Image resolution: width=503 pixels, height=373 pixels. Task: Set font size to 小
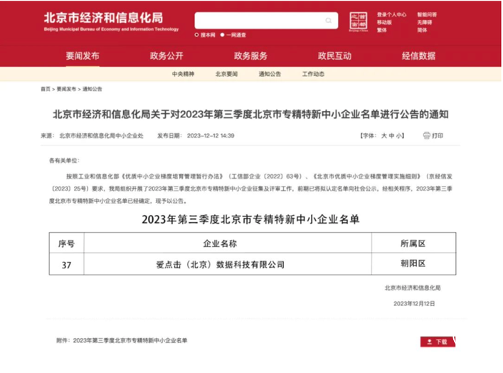click(x=398, y=136)
